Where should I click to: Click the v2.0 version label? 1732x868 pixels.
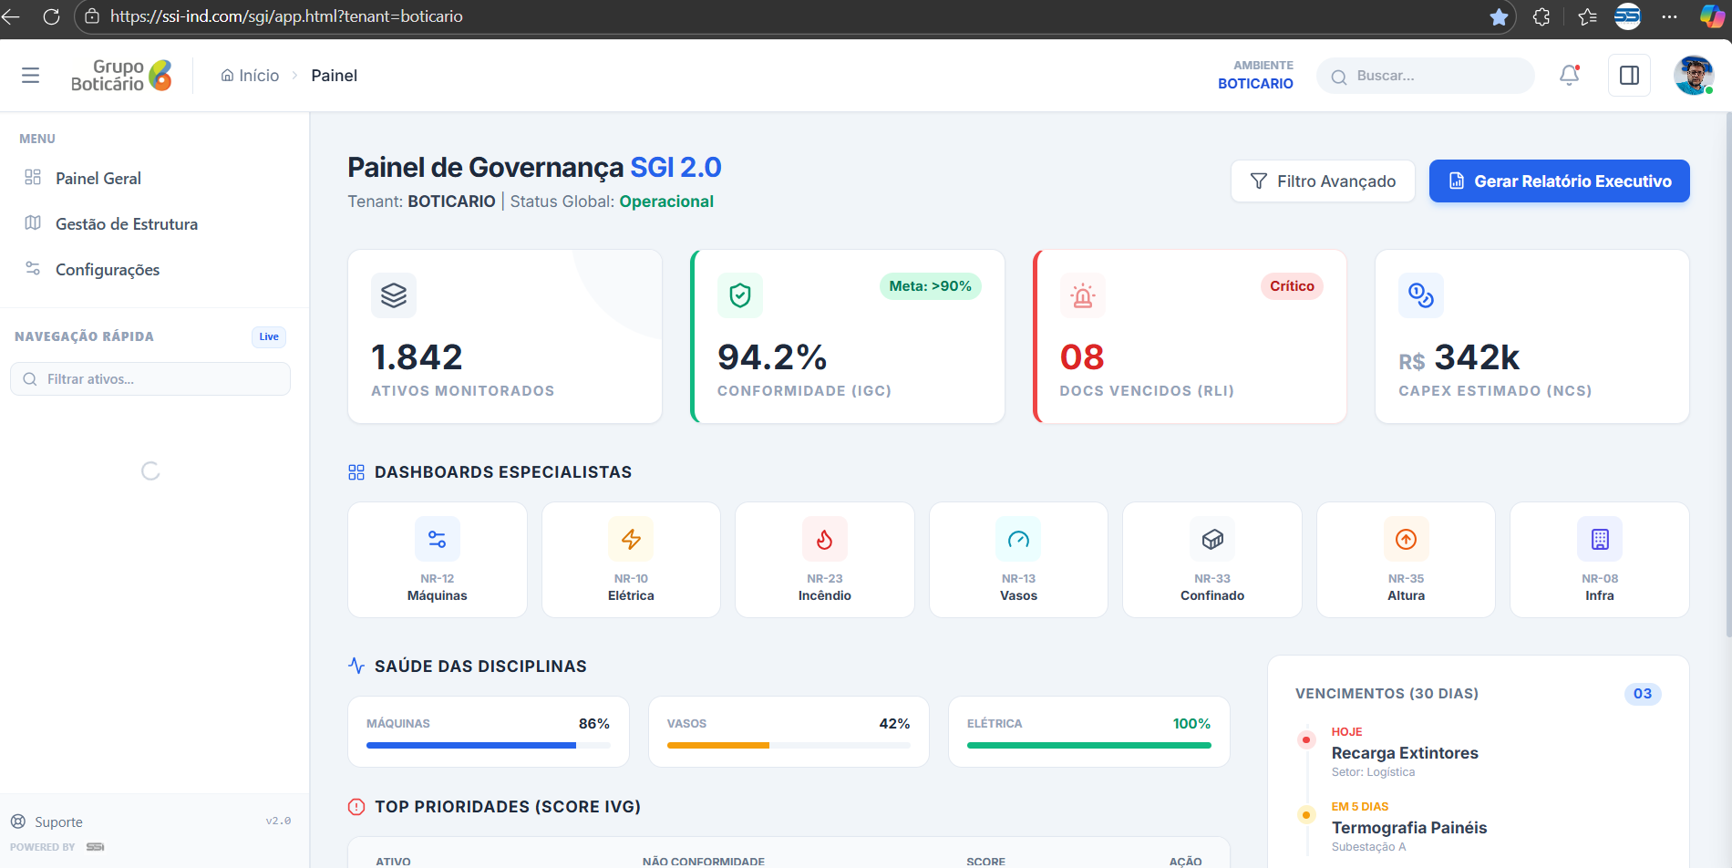[278, 821]
